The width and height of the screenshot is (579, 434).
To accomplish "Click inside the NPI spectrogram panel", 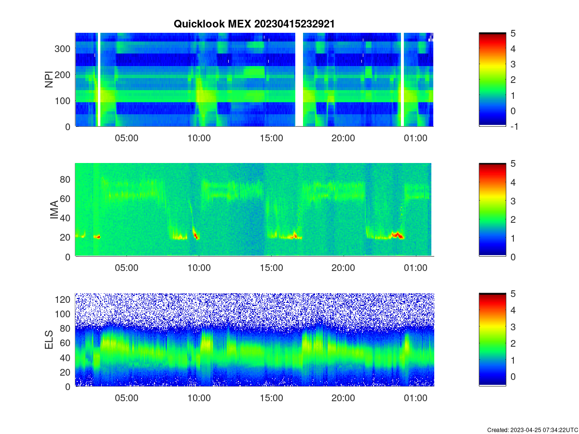I will [254, 80].
